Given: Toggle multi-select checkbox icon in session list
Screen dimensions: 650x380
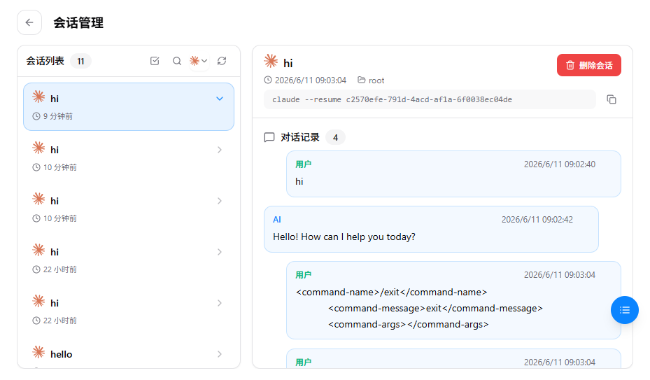Looking at the screenshot, I should 155,61.
